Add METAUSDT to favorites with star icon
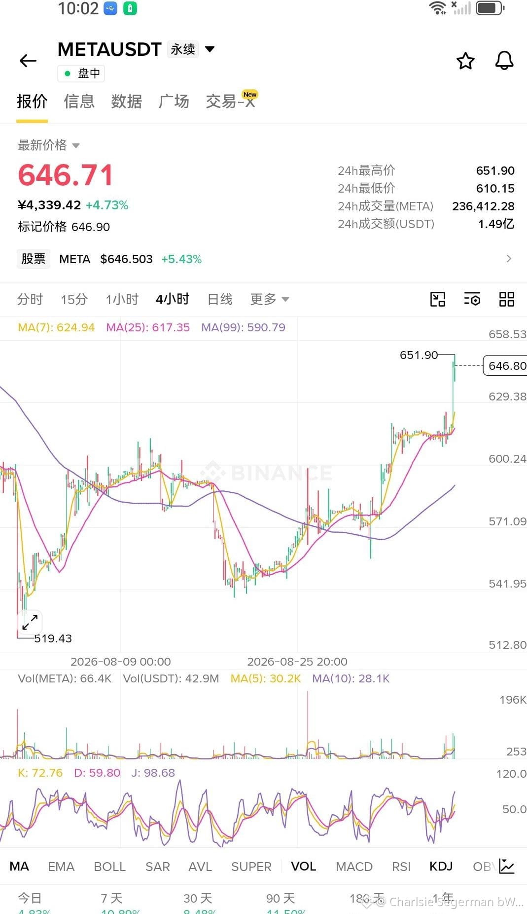Image resolution: width=527 pixels, height=914 pixels. [x=465, y=61]
